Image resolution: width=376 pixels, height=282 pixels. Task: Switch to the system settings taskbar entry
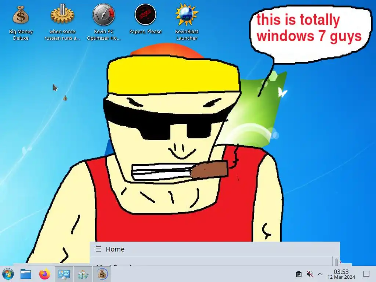click(64, 274)
